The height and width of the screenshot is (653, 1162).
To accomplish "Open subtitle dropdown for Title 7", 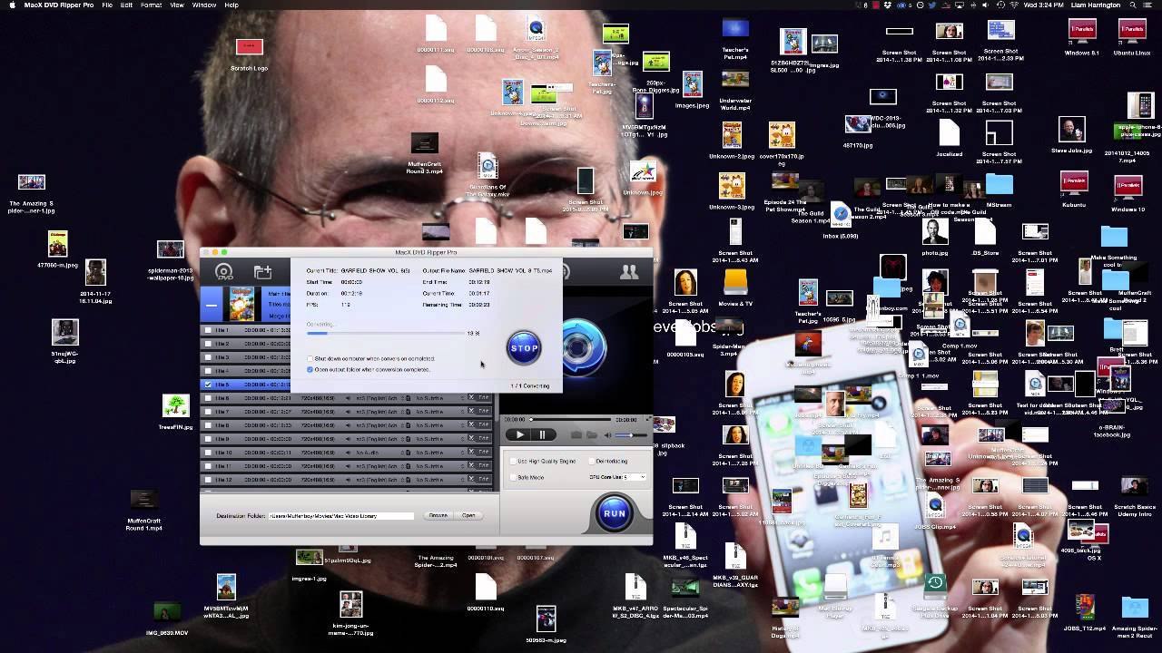I will point(440,412).
